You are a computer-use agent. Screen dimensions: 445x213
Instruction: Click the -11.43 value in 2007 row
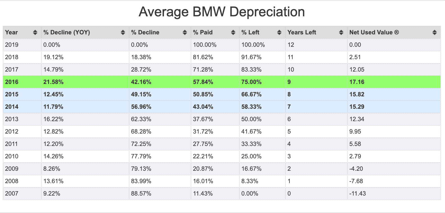[x=358, y=194]
